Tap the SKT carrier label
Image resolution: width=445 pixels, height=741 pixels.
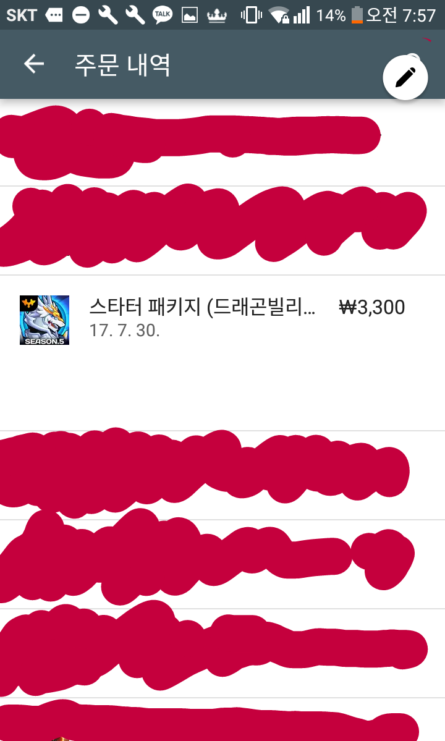coord(21,15)
